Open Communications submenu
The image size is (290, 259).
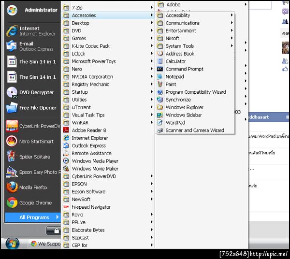[x=195, y=23]
